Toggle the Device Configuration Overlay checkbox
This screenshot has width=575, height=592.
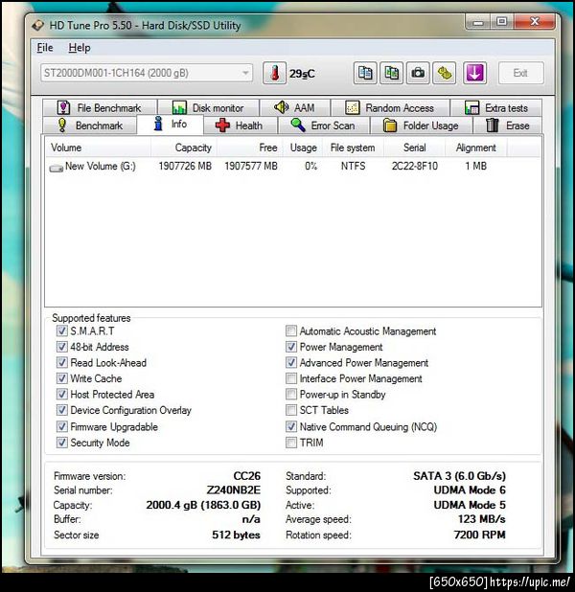click(62, 410)
